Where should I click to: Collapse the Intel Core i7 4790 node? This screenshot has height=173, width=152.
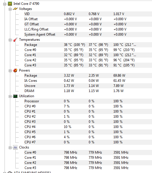pos(5,4)
